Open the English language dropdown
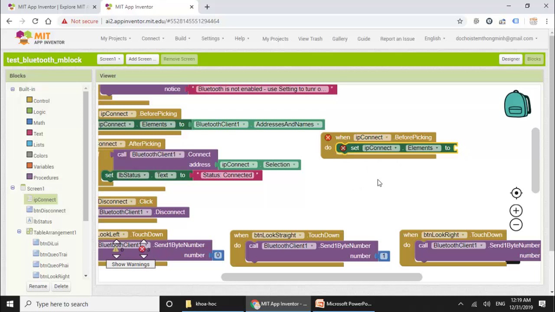Image resolution: width=555 pixels, height=312 pixels. pyautogui.click(x=434, y=39)
